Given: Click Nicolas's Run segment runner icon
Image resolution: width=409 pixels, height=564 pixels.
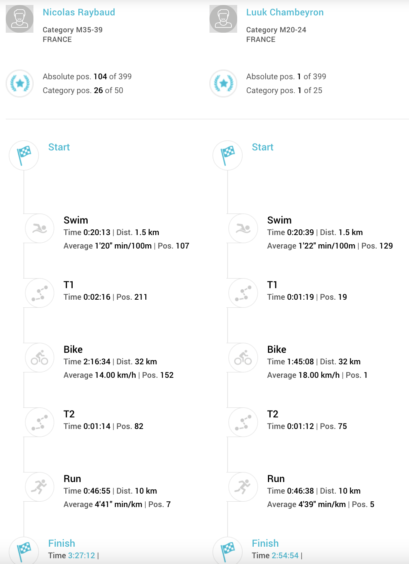Looking at the screenshot, I should [x=40, y=487].
